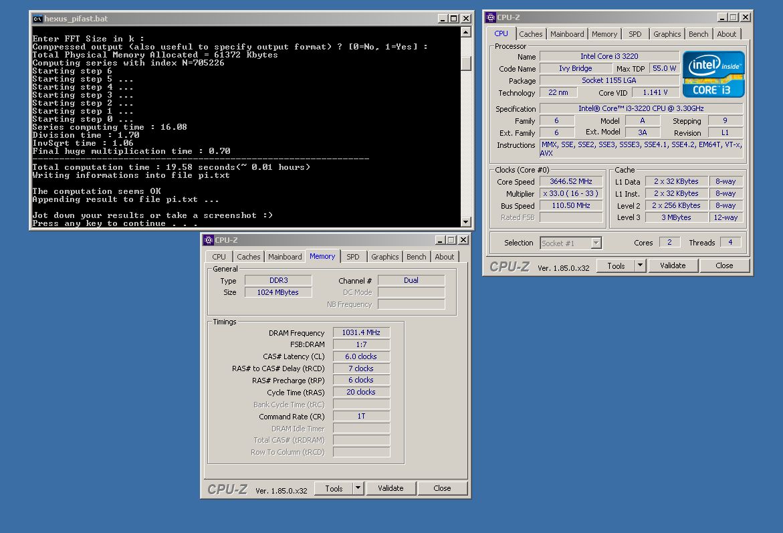
Task: Select CPU tab in CPU window
Action: pos(501,33)
